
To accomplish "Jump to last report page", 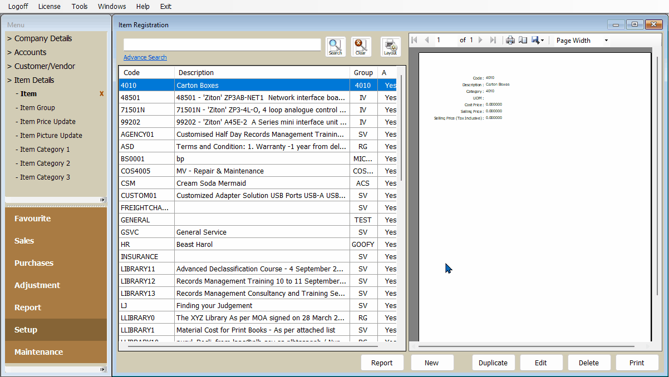I will (x=493, y=40).
